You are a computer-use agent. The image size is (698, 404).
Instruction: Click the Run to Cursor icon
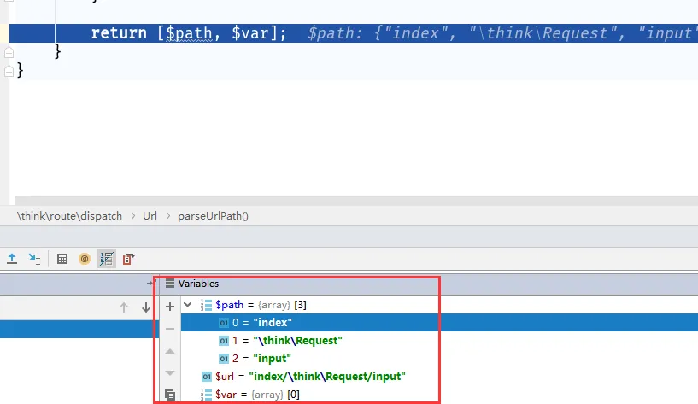click(35, 258)
